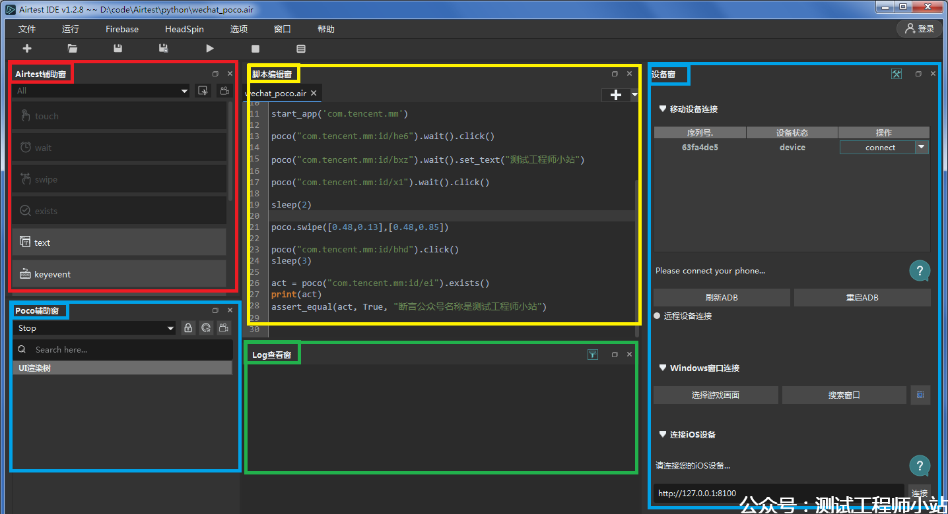The width and height of the screenshot is (948, 514).
Task: Click the filter icon in Log查看窗
Action: coord(593,355)
